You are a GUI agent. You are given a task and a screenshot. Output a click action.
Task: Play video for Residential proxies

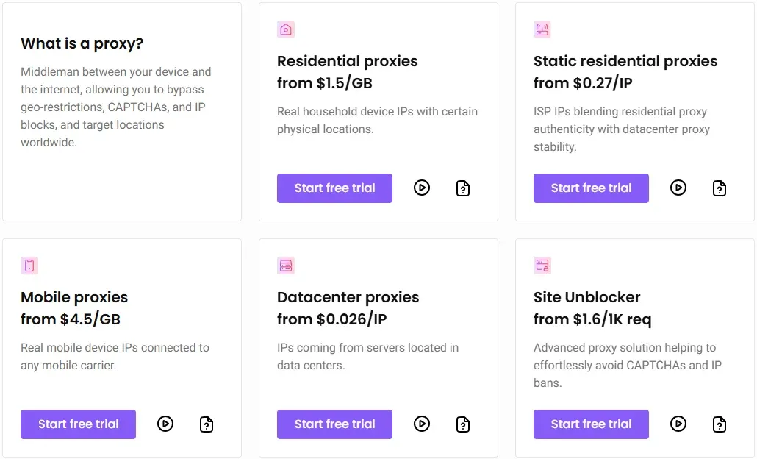click(422, 188)
